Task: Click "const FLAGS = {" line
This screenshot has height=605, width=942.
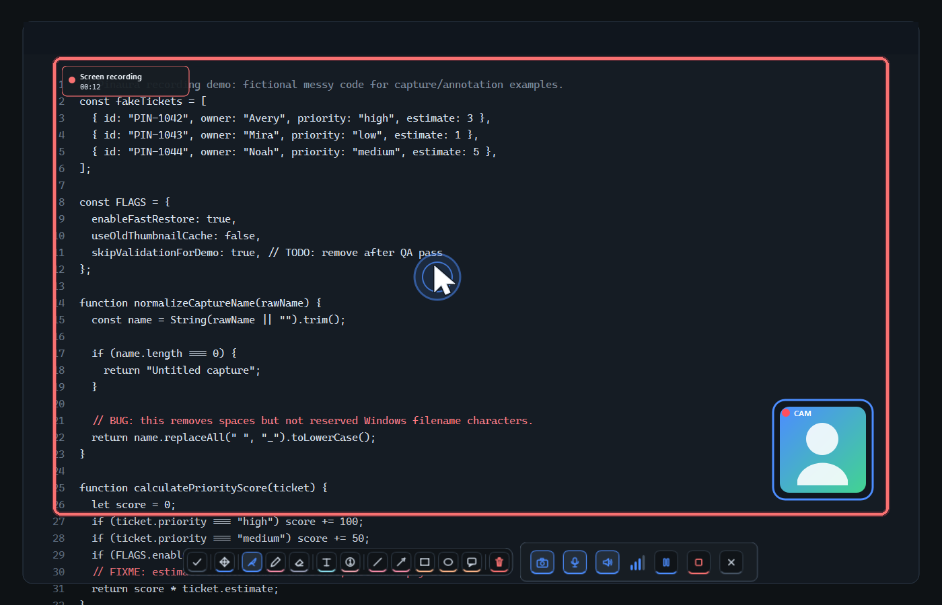Action: pos(124,202)
